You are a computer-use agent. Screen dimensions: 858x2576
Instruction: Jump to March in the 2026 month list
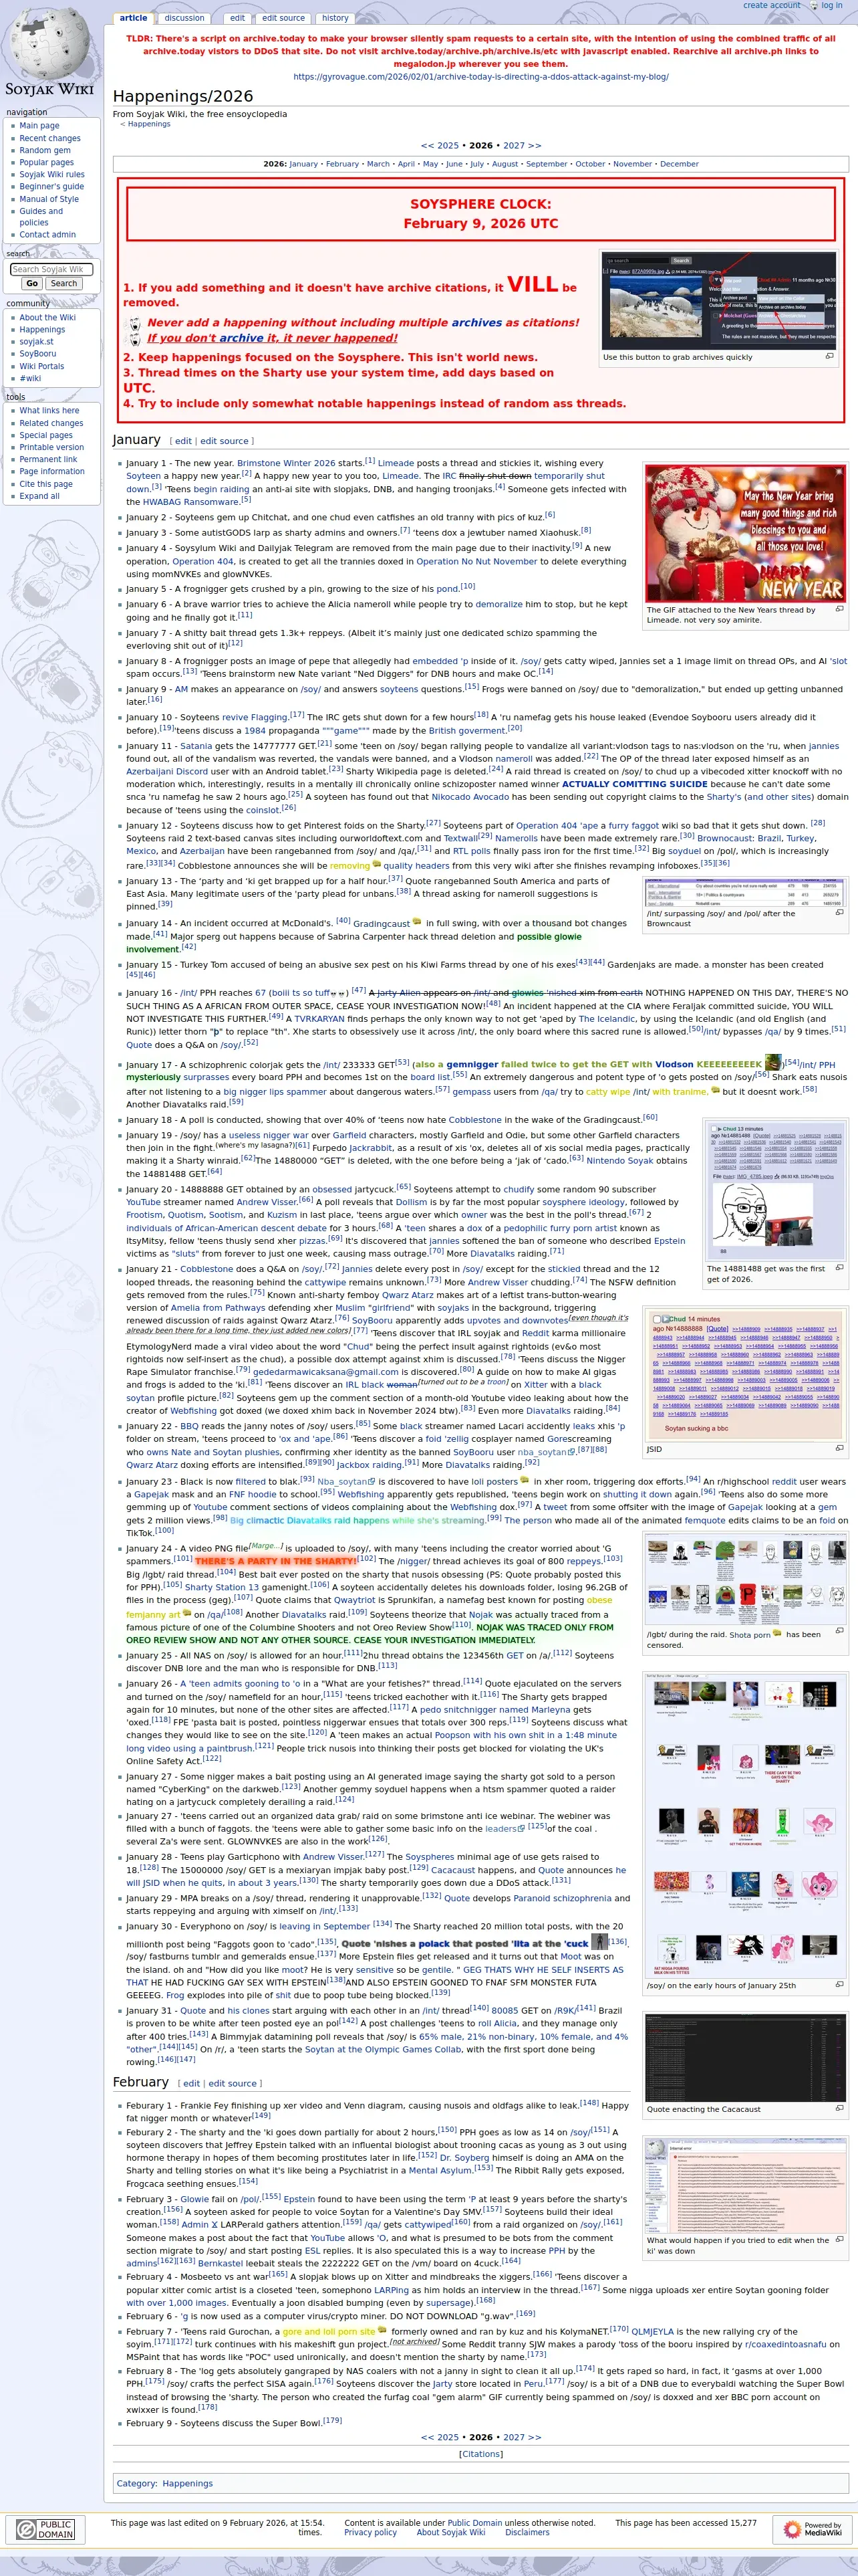click(379, 164)
